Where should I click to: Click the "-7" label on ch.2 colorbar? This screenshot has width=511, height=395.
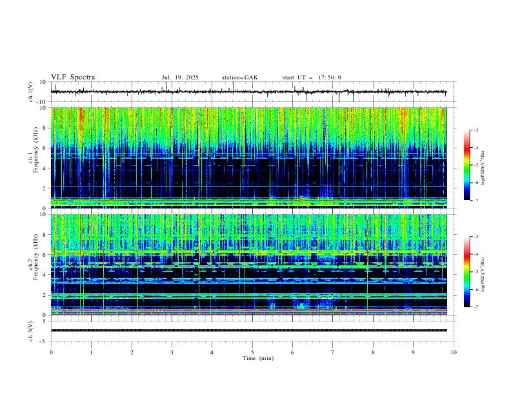476,307
